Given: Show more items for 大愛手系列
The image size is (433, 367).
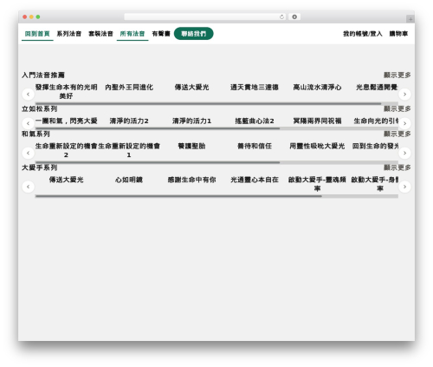Looking at the screenshot, I should 397,167.
